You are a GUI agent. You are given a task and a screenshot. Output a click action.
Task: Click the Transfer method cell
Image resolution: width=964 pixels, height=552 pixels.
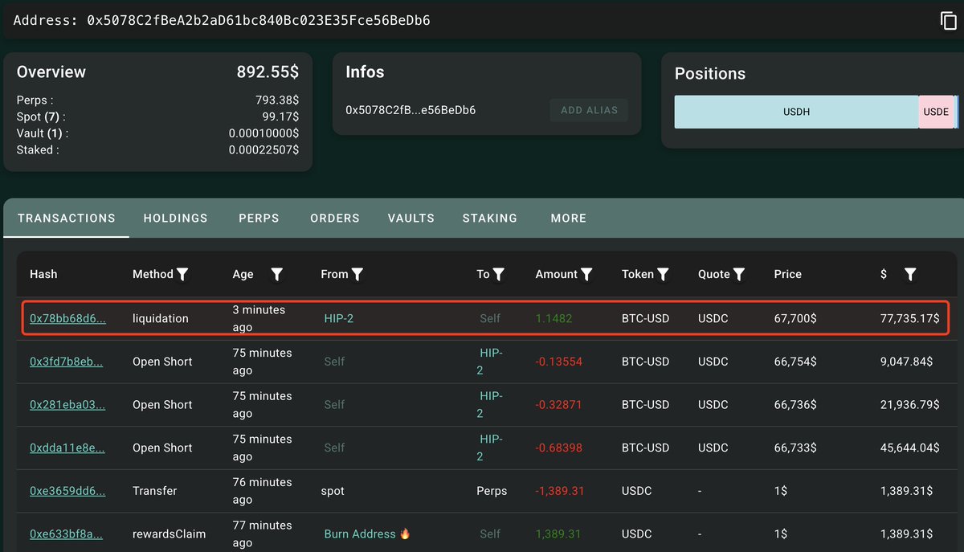pos(155,491)
